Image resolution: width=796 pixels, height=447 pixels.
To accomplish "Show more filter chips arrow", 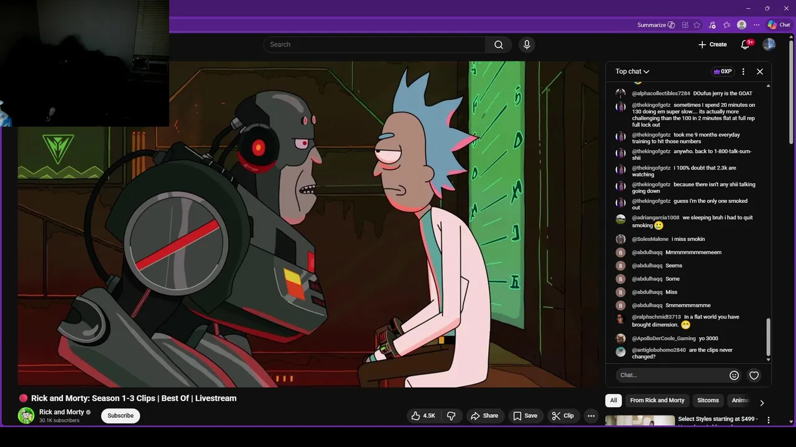I will (762, 403).
